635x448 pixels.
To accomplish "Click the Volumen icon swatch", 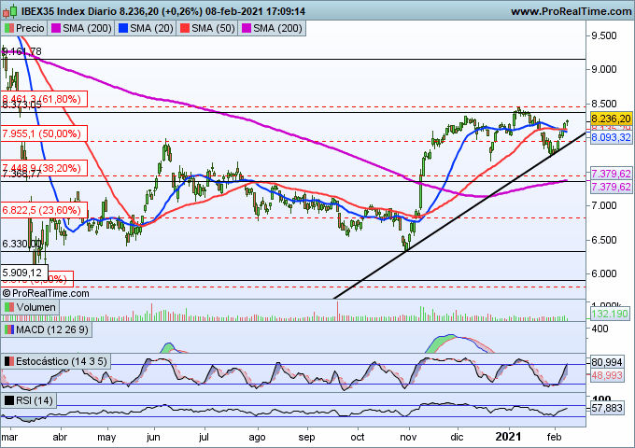I will (9, 307).
